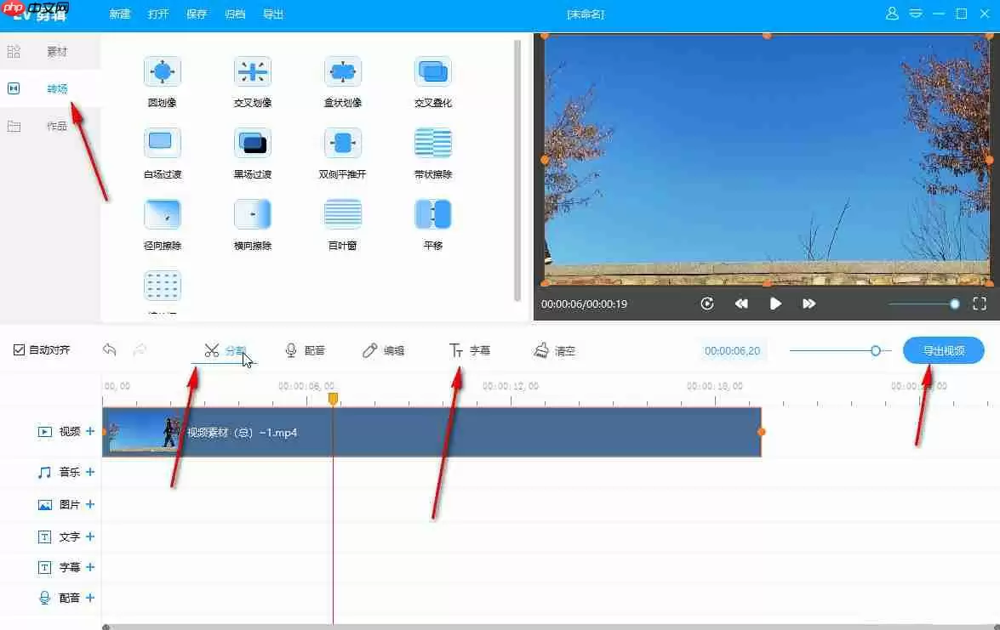Viewport: 1000px width, 630px height.
Task: Select the 百叶窗 transition effect
Action: [x=342, y=214]
